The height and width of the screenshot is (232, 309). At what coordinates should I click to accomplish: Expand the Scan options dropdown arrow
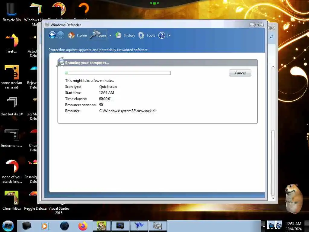point(110,36)
